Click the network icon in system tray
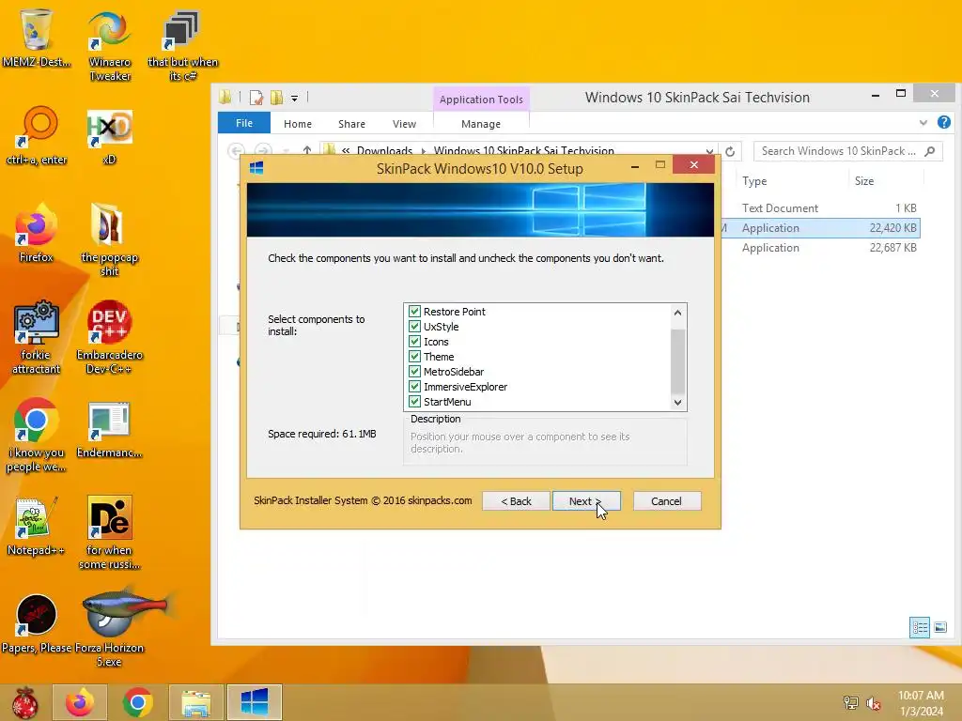962x721 pixels. [x=851, y=702]
